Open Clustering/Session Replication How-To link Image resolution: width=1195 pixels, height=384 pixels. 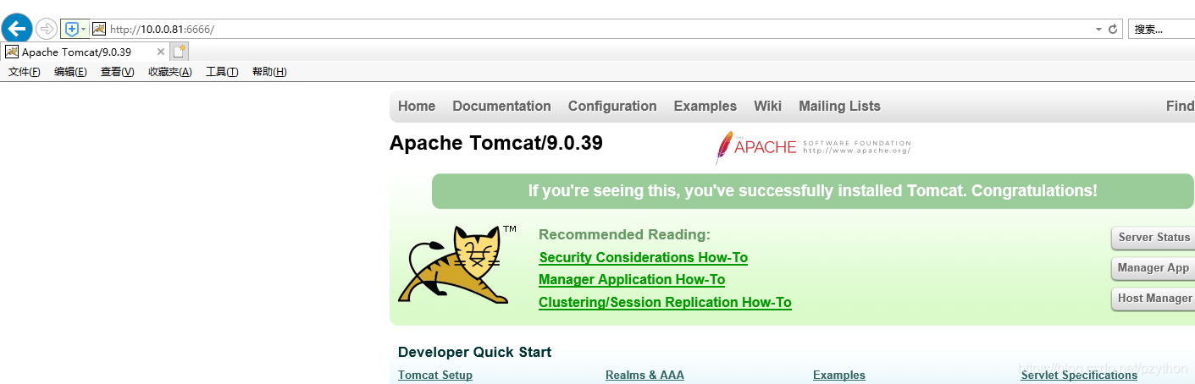(665, 302)
